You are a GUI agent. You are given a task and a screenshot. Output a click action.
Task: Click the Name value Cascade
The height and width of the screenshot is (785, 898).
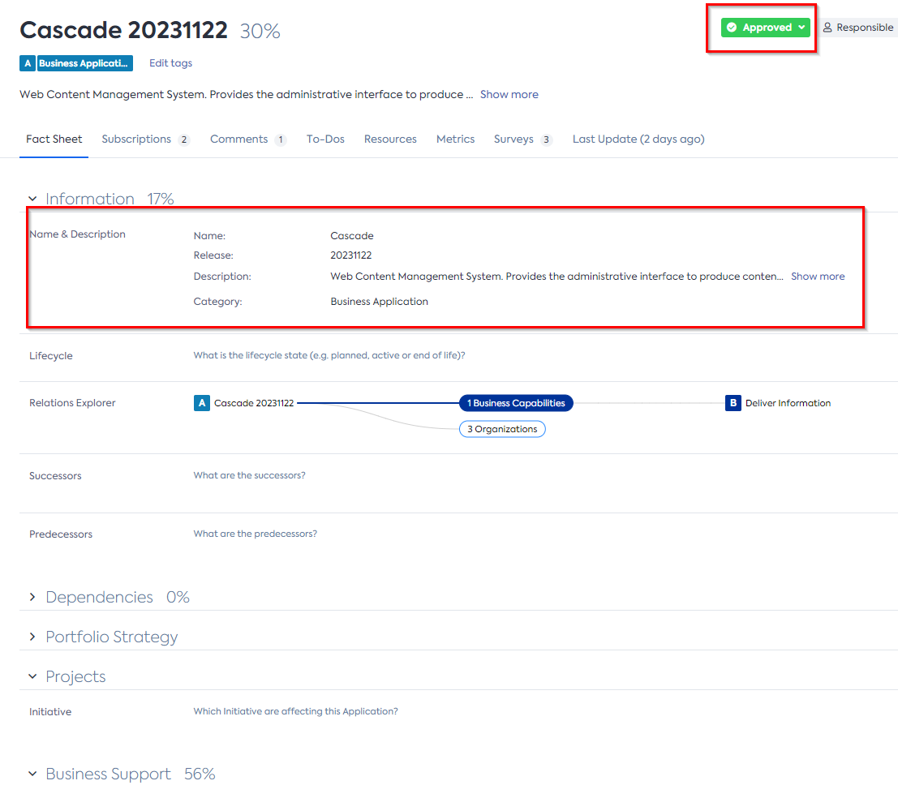[x=351, y=236]
